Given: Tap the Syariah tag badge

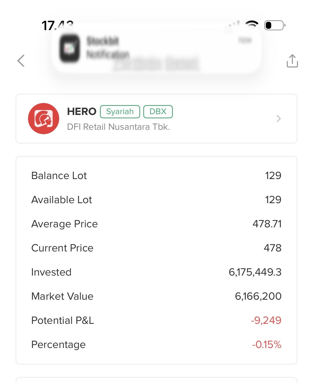Looking at the screenshot, I should coord(120,112).
